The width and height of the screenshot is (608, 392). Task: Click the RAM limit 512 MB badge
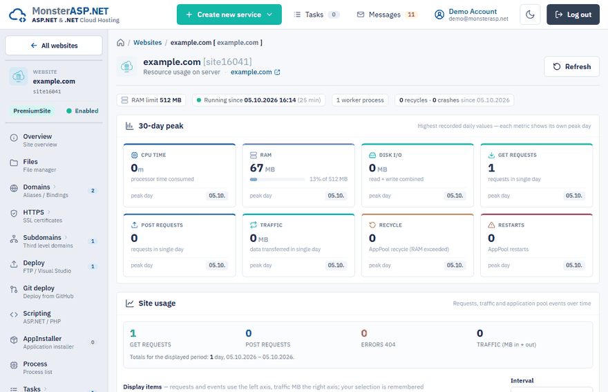coord(151,100)
